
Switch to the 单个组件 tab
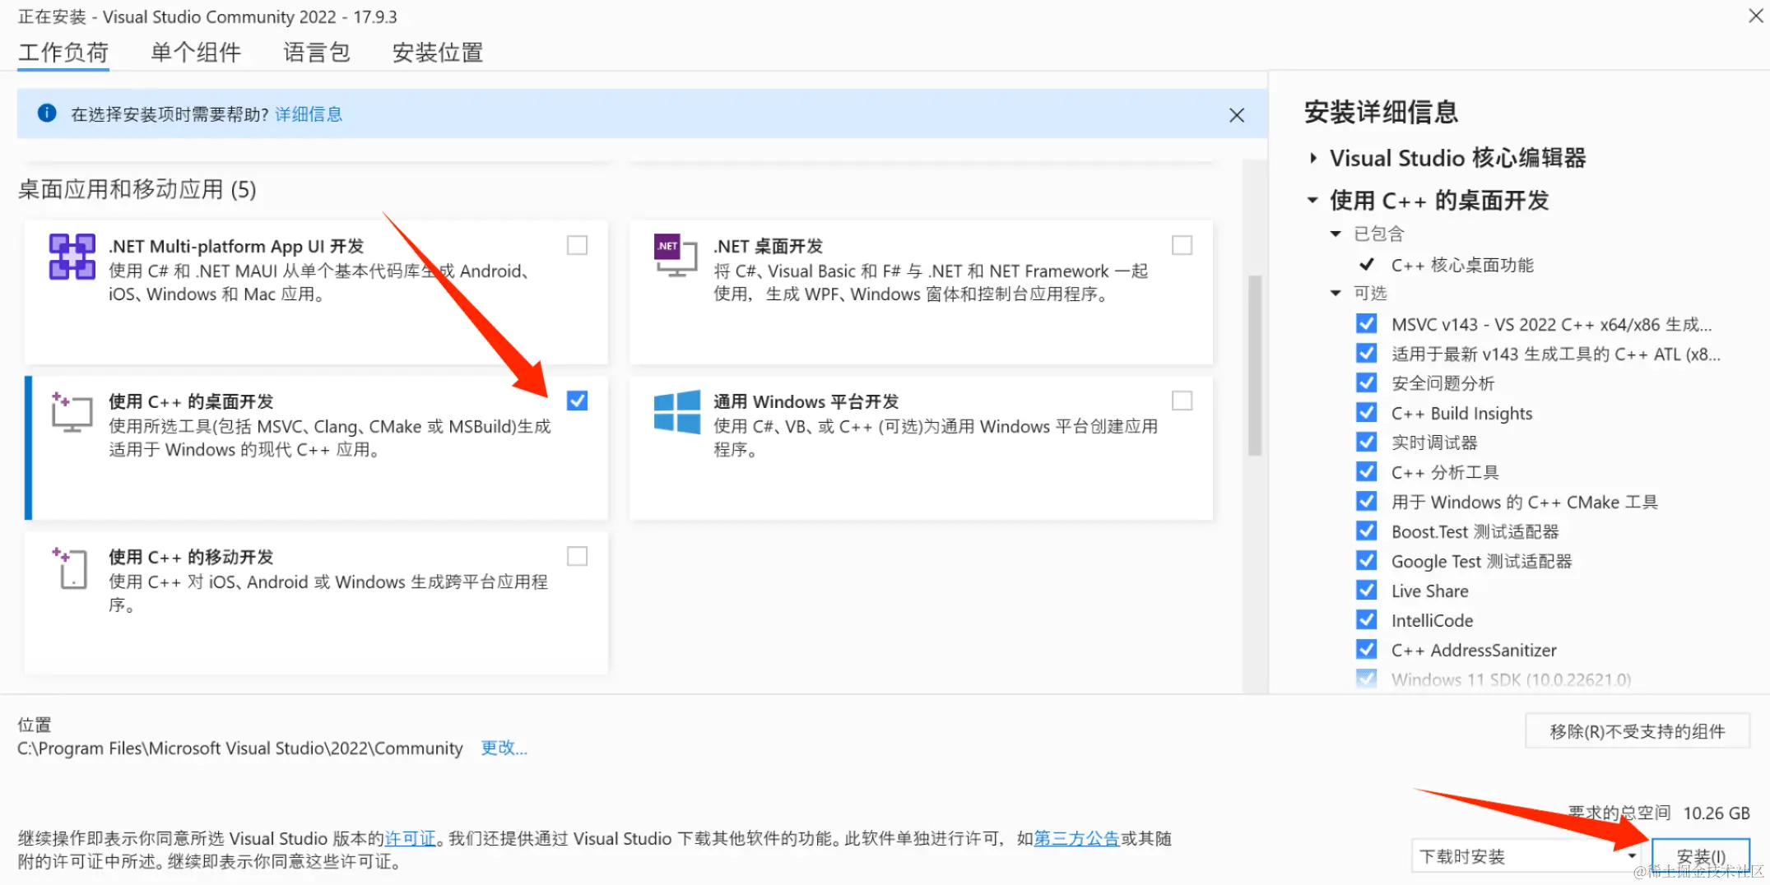(x=196, y=53)
